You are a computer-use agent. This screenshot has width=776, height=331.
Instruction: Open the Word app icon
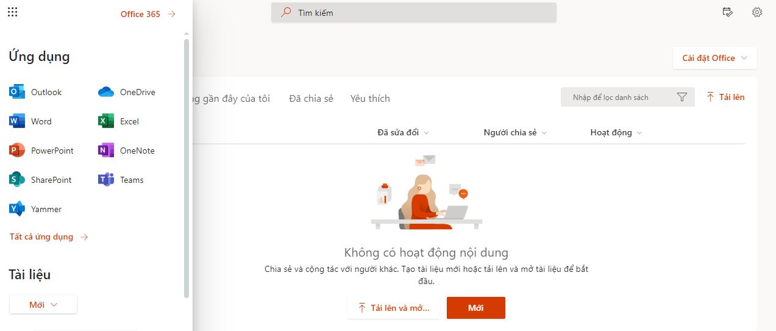[x=17, y=121]
